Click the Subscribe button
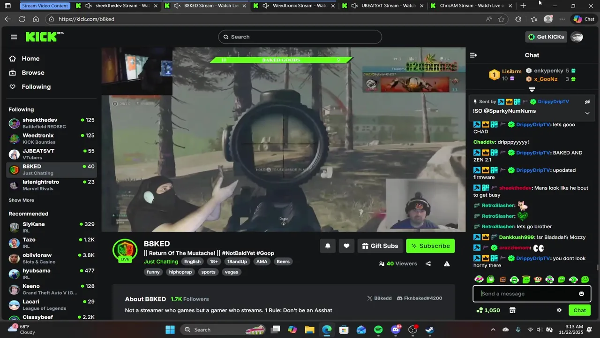This screenshot has width=600, height=338. pos(430,246)
